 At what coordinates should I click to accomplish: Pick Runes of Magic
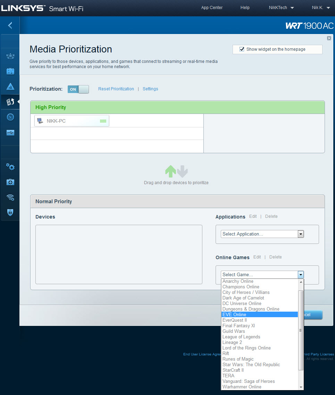click(259, 359)
